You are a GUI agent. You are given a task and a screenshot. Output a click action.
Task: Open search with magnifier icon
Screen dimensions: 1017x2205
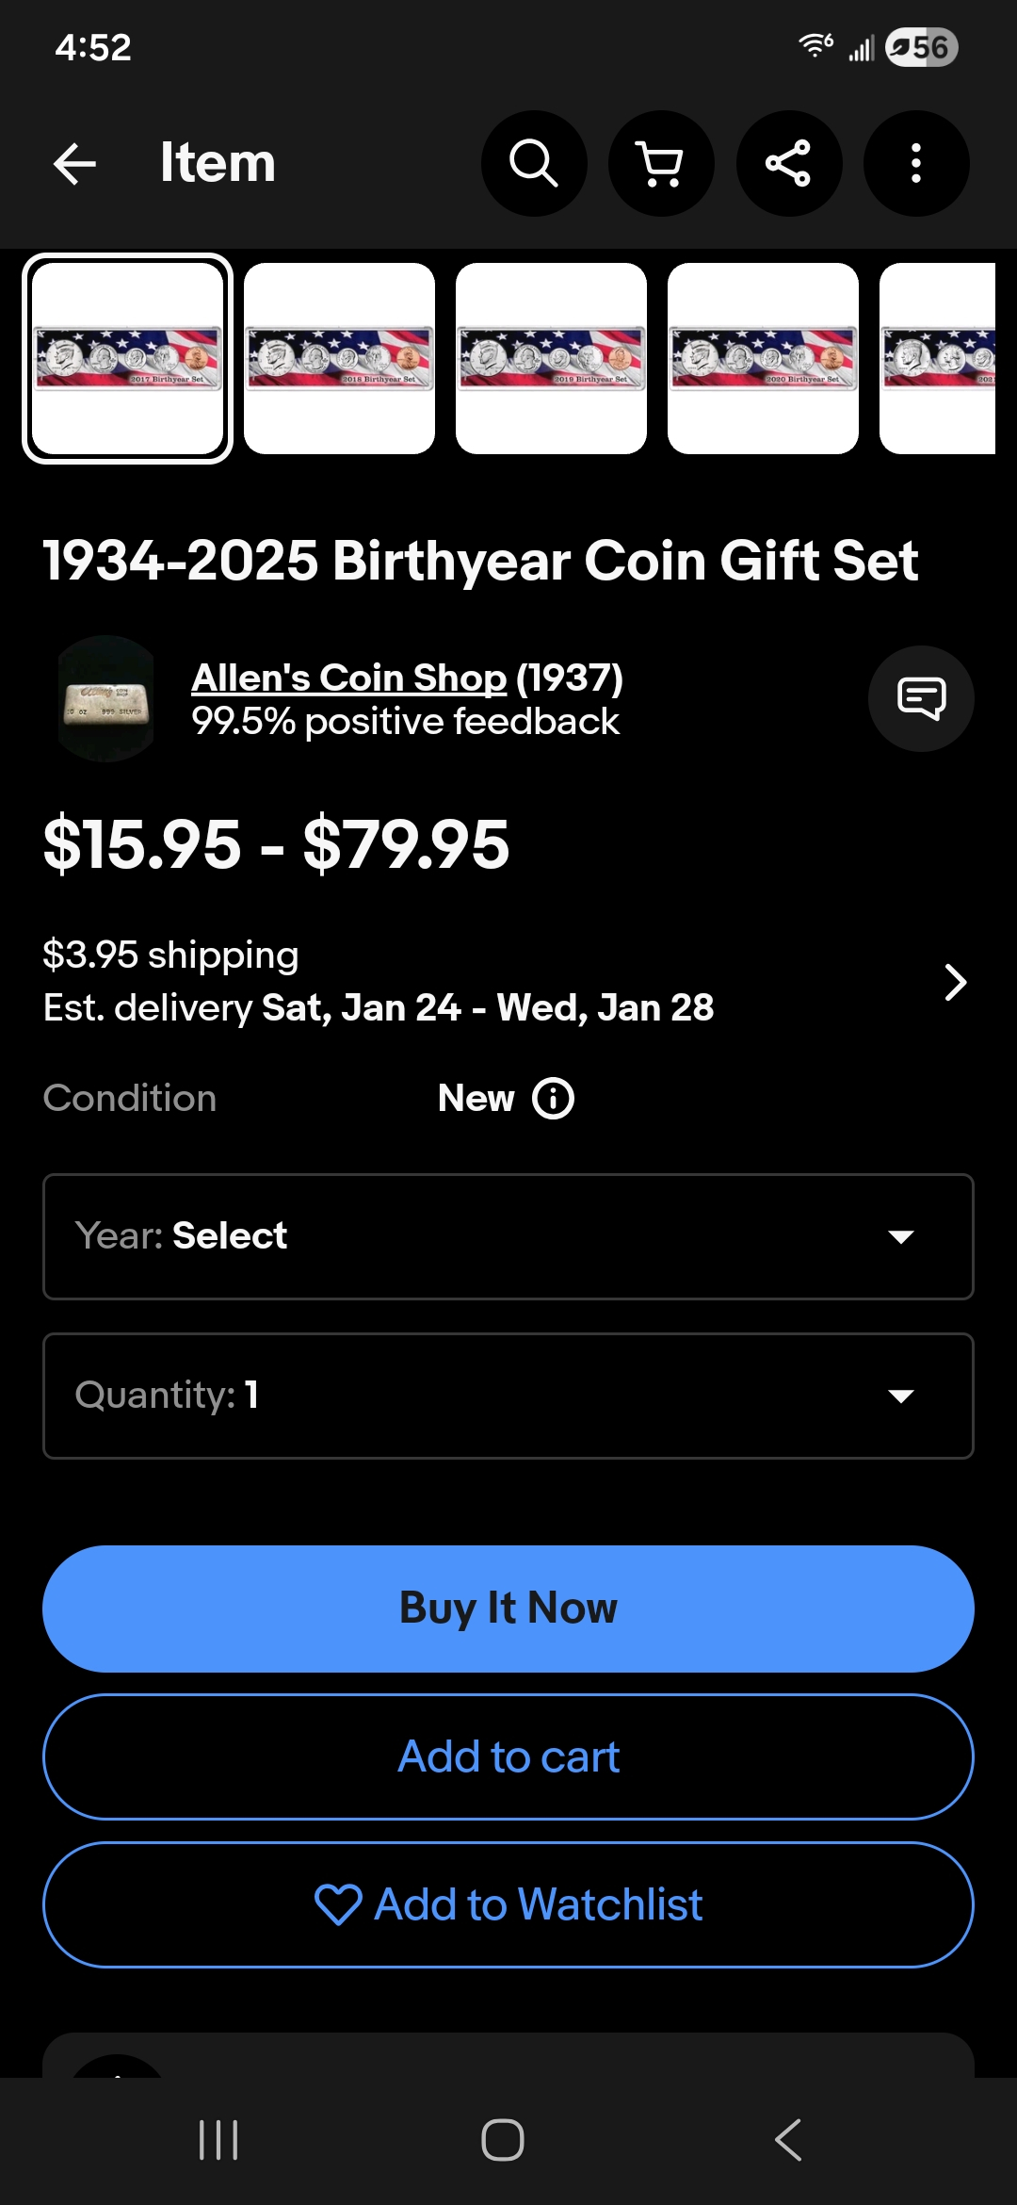[x=534, y=164]
